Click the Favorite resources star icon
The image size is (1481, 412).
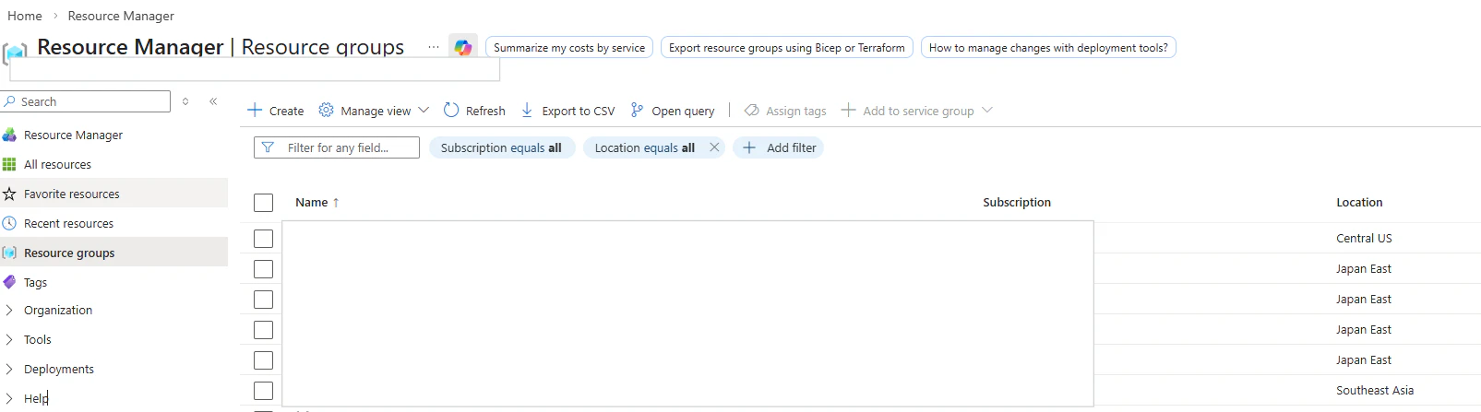pos(9,194)
